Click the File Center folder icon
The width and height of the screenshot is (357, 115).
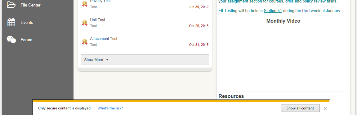(x=11, y=5)
